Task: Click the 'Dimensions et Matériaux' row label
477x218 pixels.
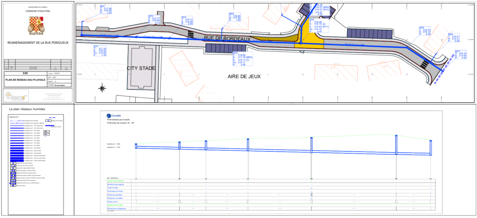Action: click(x=116, y=209)
